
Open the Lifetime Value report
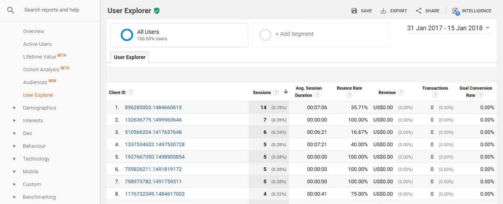40,57
